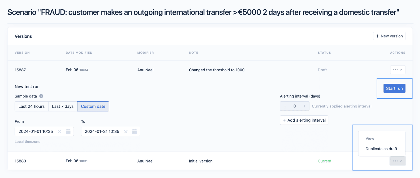The height and width of the screenshot is (178, 420).
Task: Click the plus icon on Add alerting interval
Action: 283,120
